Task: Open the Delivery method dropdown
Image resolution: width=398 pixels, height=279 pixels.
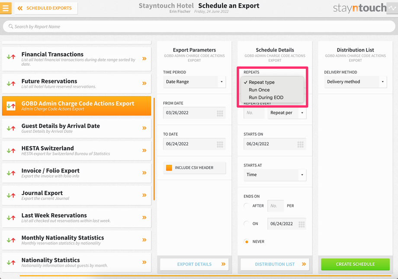Action: tap(355, 82)
